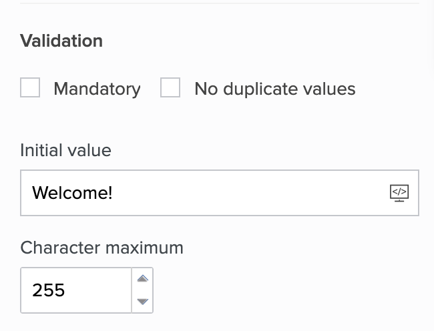The image size is (434, 331).
Task: Click the "No duplicate values" label text
Action: point(274,89)
